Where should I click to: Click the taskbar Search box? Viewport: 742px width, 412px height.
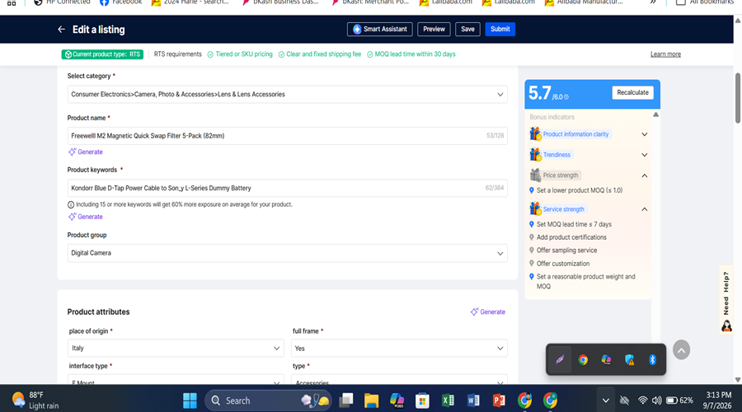(270, 400)
